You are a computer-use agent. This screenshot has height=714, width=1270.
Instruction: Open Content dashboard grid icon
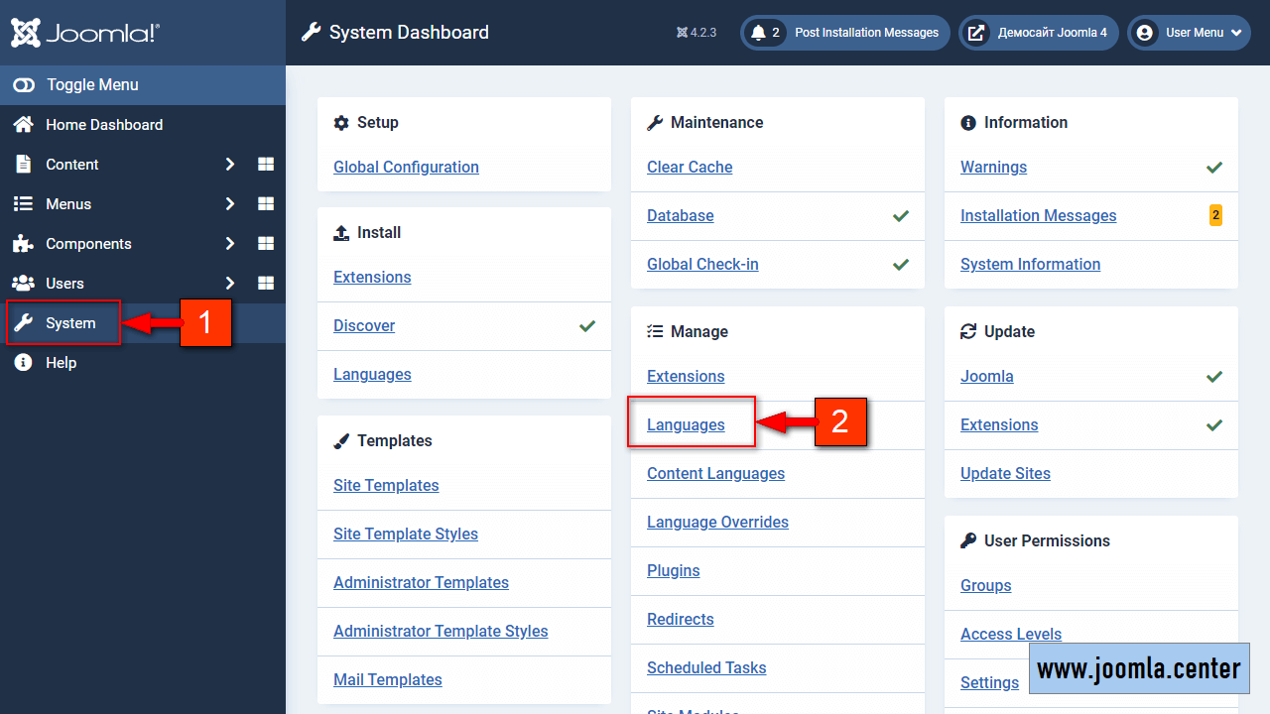click(266, 165)
